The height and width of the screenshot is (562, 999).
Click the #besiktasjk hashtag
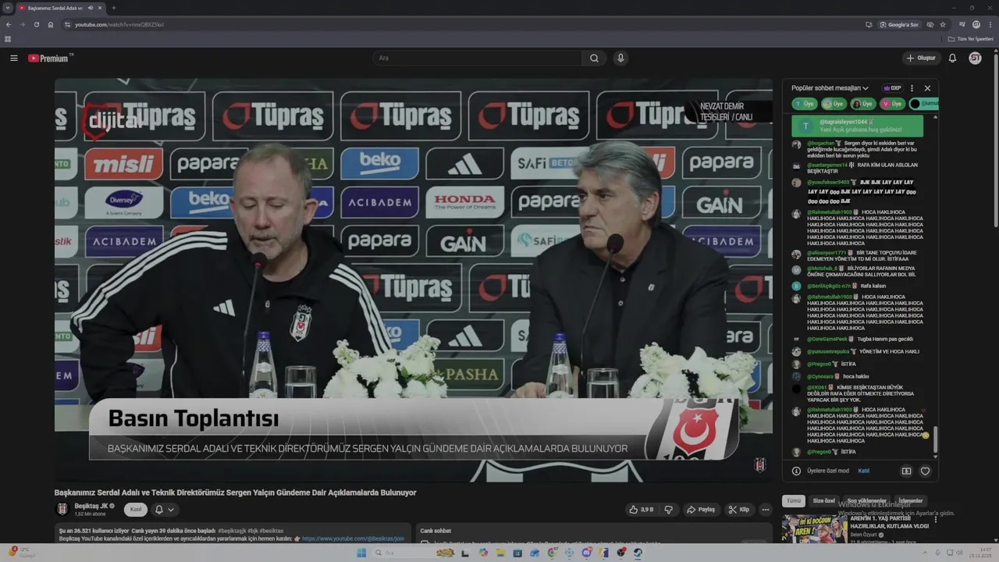[x=232, y=531]
